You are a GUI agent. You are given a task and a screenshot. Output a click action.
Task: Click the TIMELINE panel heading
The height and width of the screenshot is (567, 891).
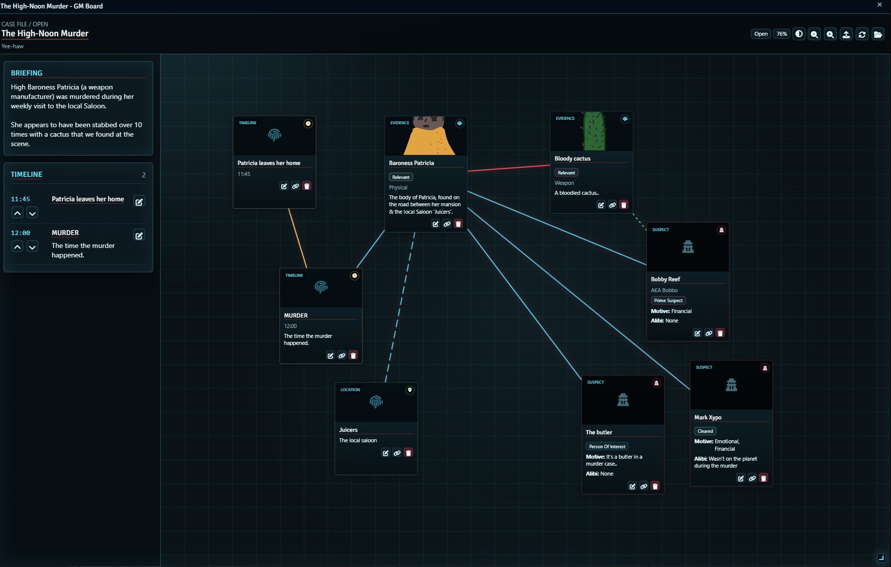[27, 174]
